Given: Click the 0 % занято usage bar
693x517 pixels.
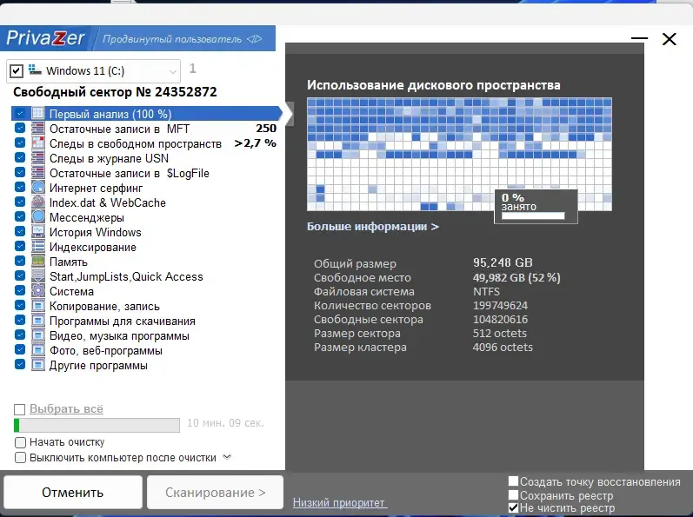Looking at the screenshot, I should (533, 215).
